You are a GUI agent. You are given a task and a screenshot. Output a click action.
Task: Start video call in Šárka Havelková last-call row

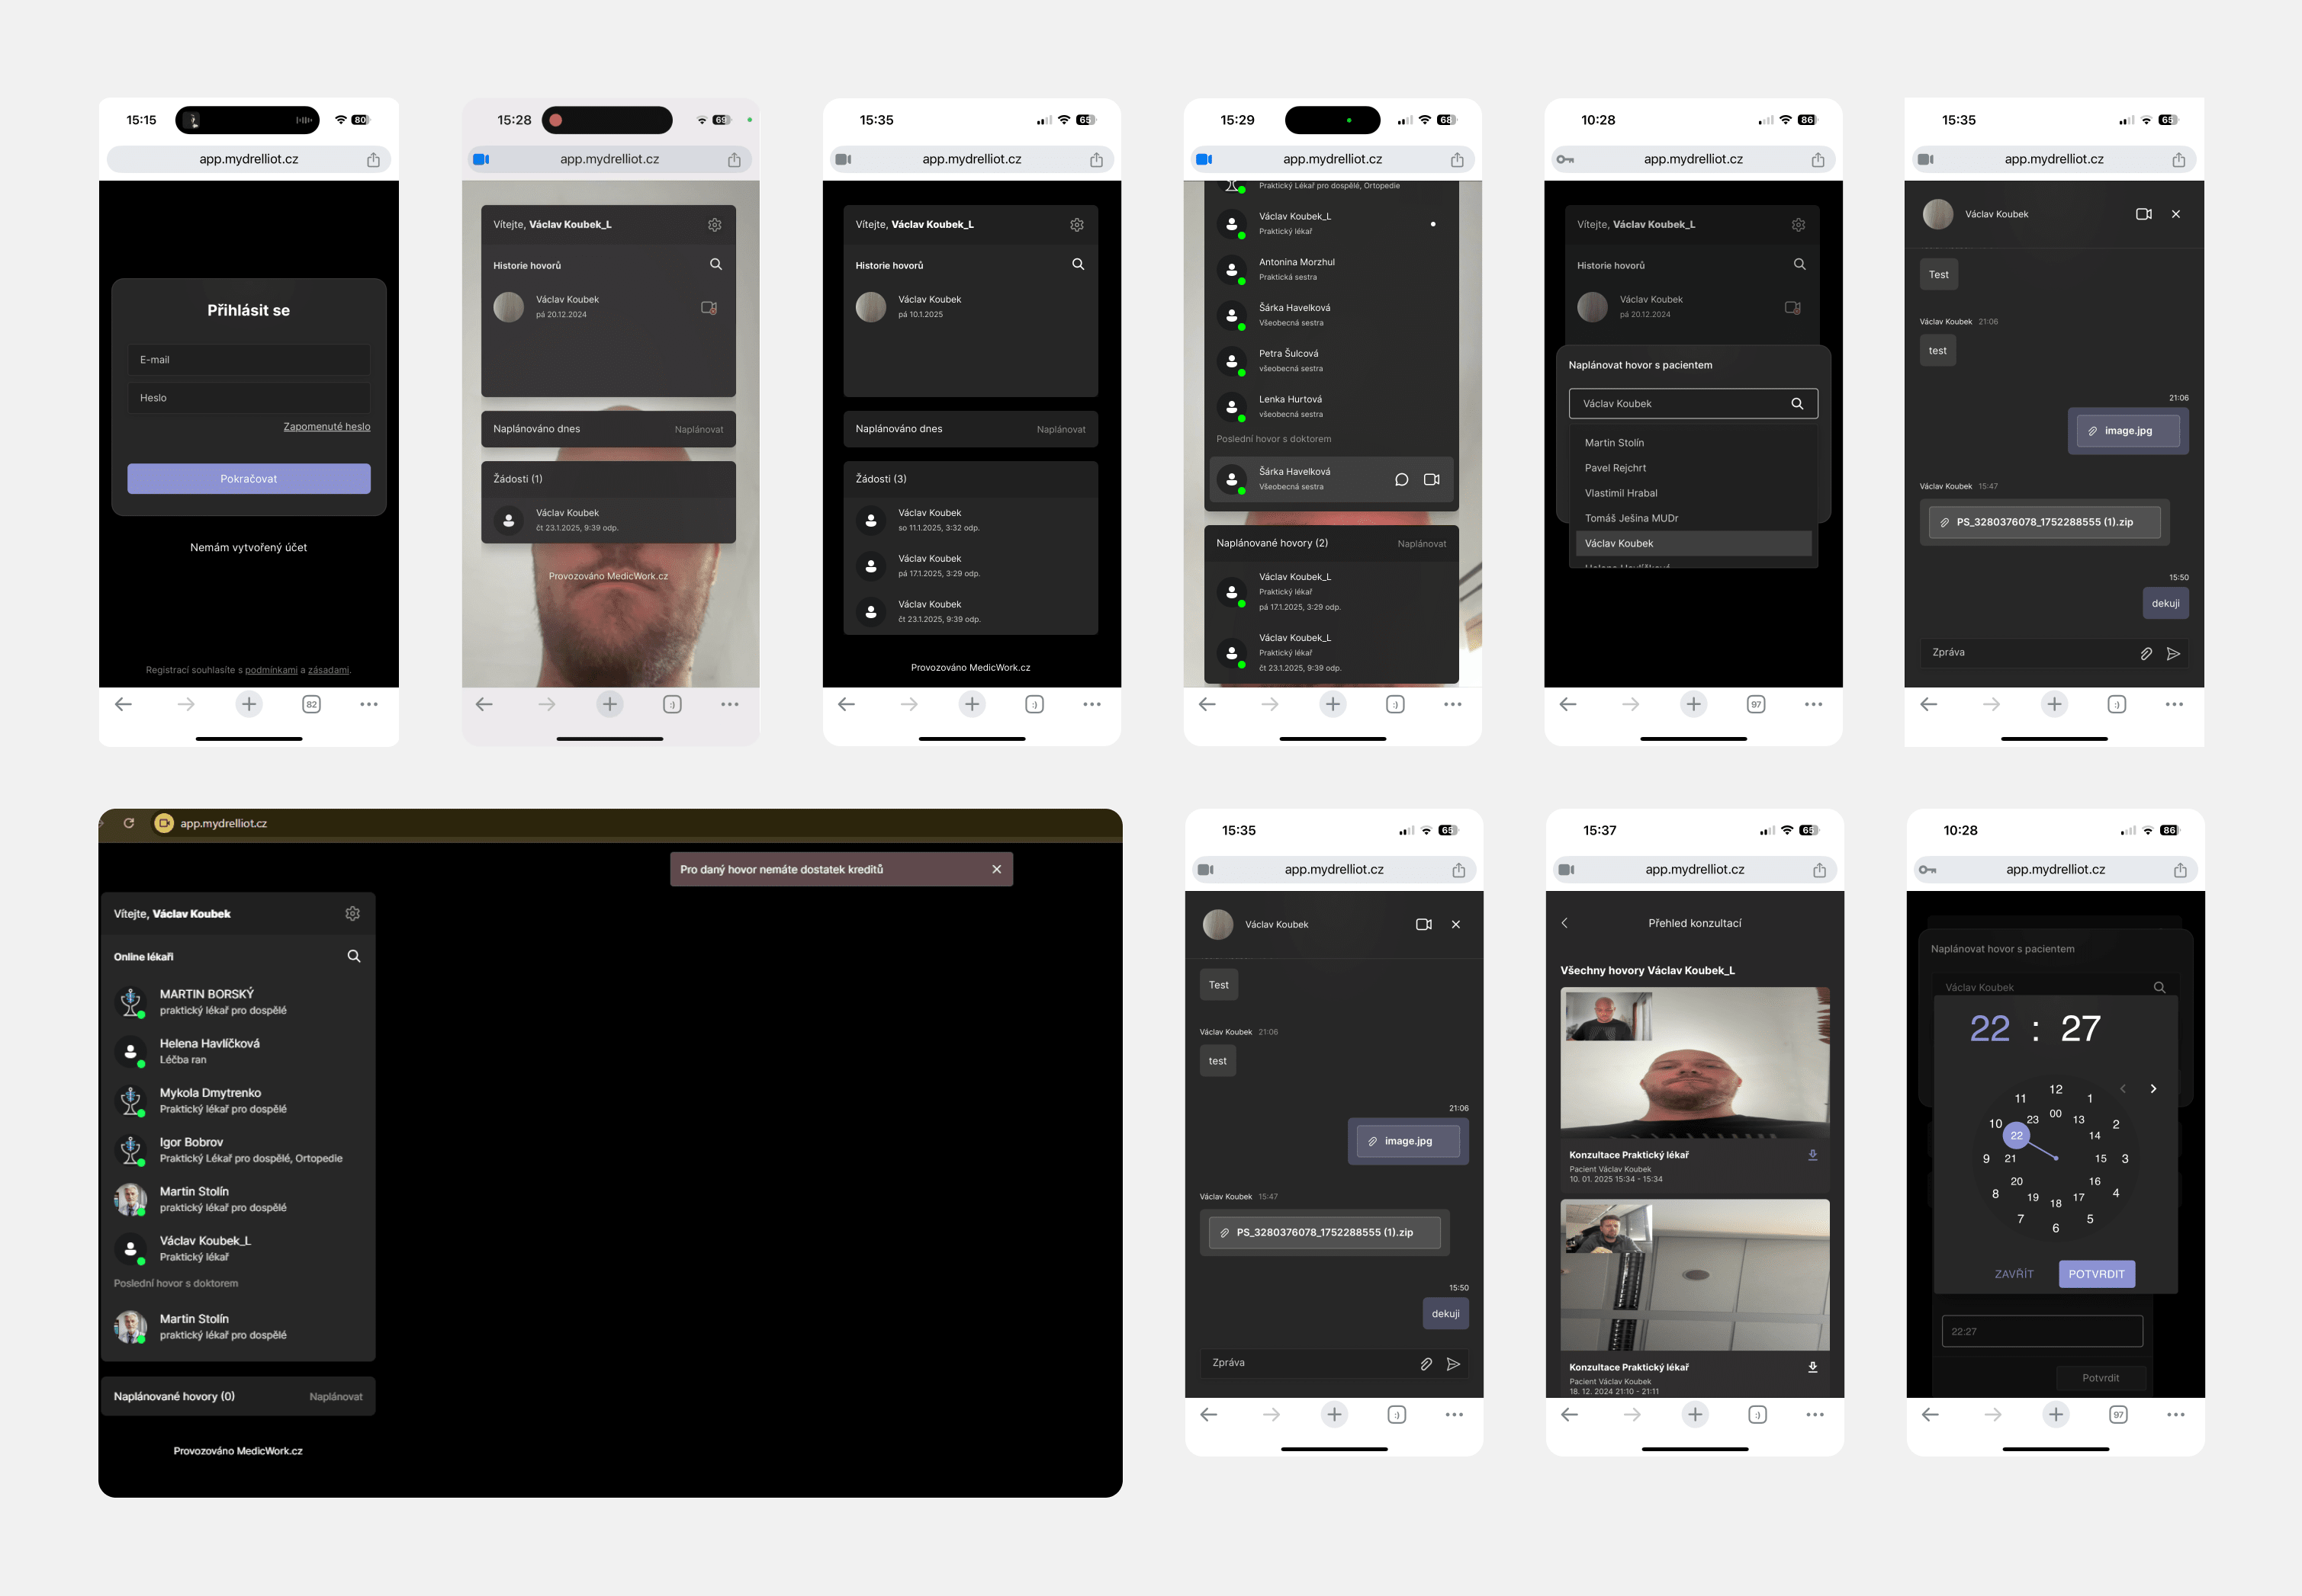(1431, 479)
